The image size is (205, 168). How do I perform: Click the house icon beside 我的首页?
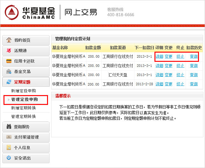9,40
